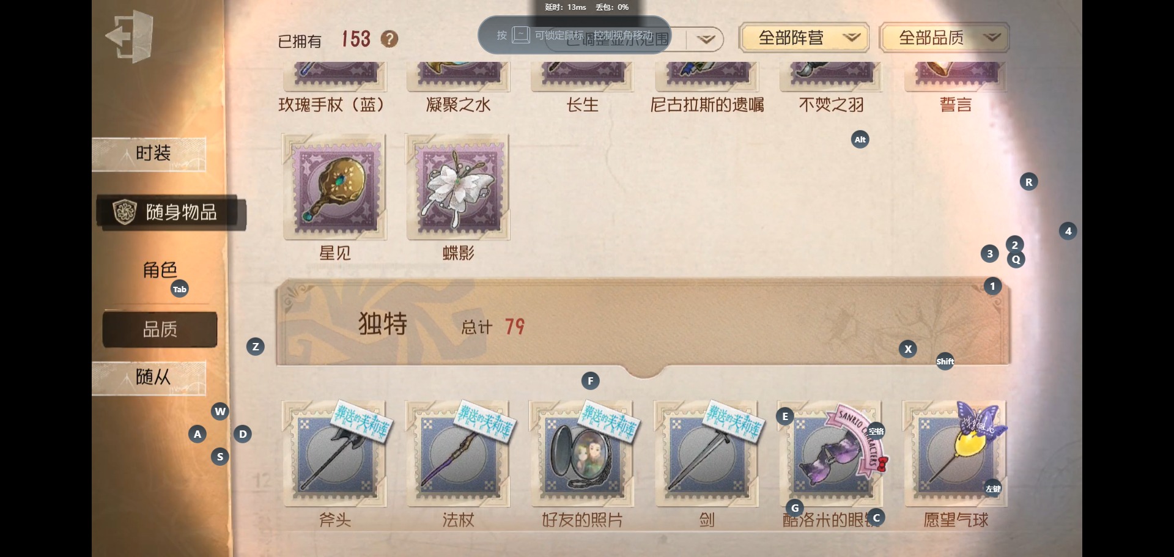Collapse the 独特 category banner

pyautogui.click(x=643, y=324)
